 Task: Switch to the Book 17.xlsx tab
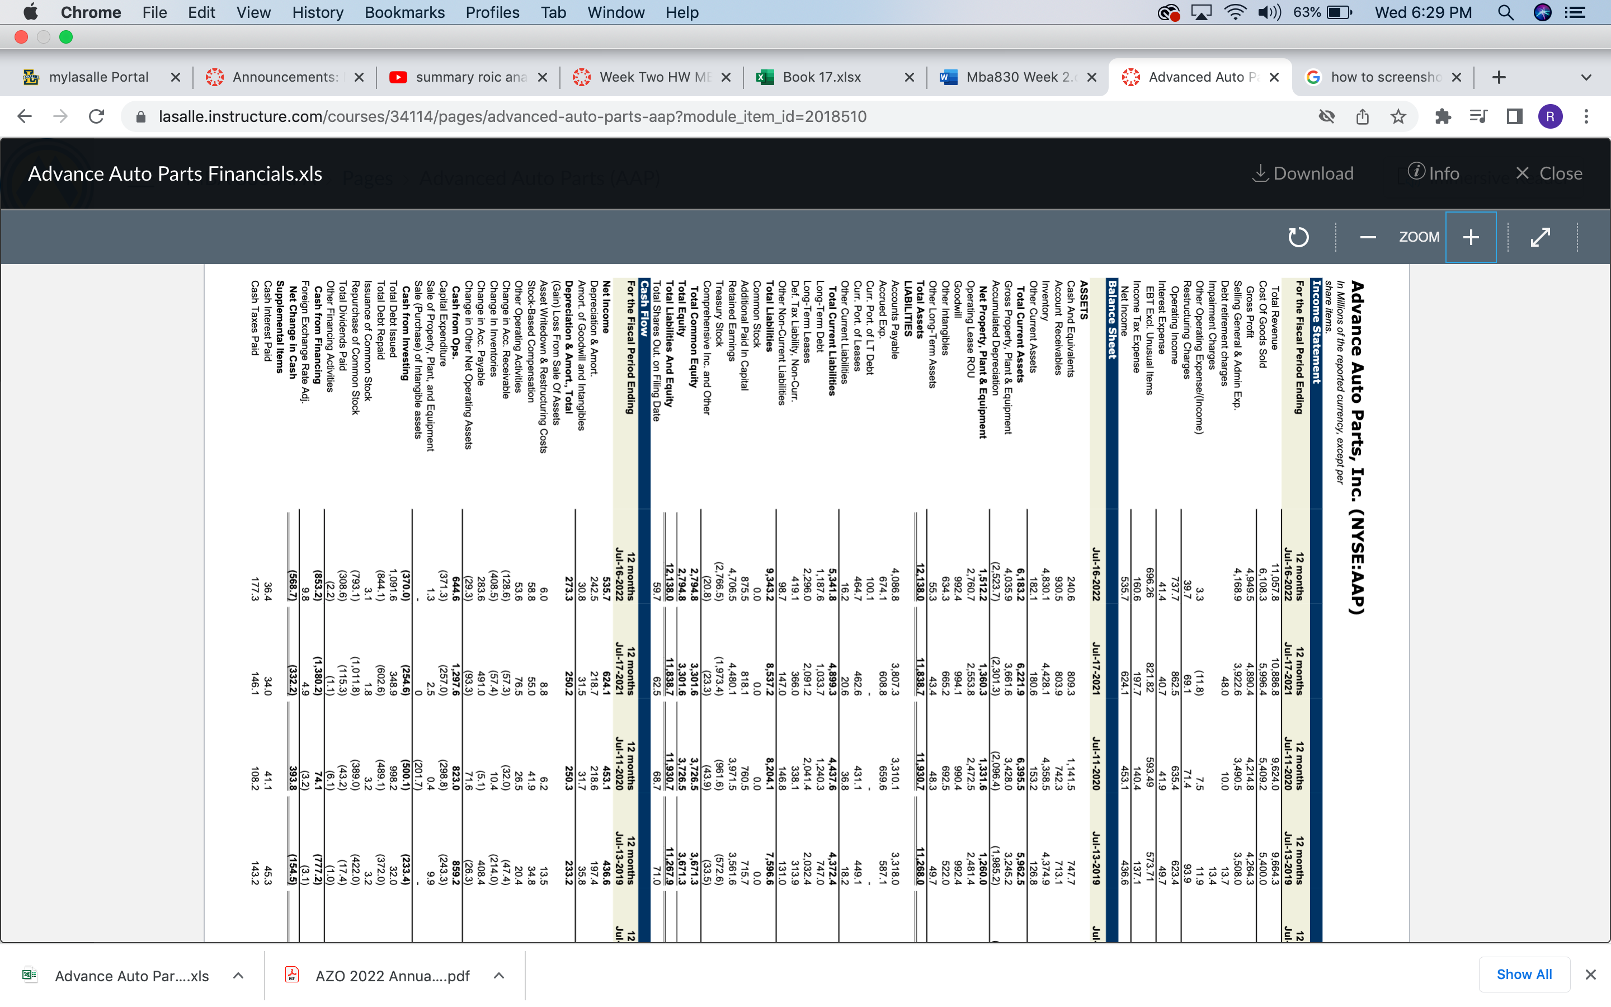[822, 77]
